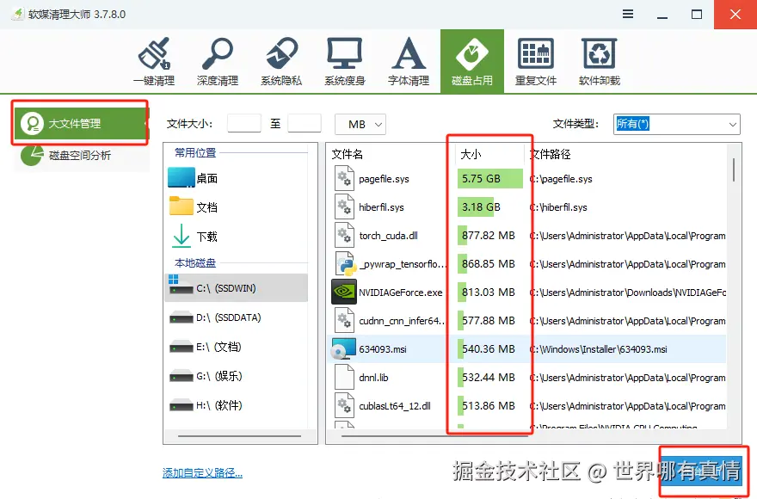The width and height of the screenshot is (757, 499).
Task: Click the 5.75 GB size cell
Action: point(490,178)
